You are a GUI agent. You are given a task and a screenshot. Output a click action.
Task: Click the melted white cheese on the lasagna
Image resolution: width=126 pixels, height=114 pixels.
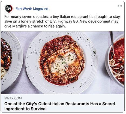(x=63, y=62)
